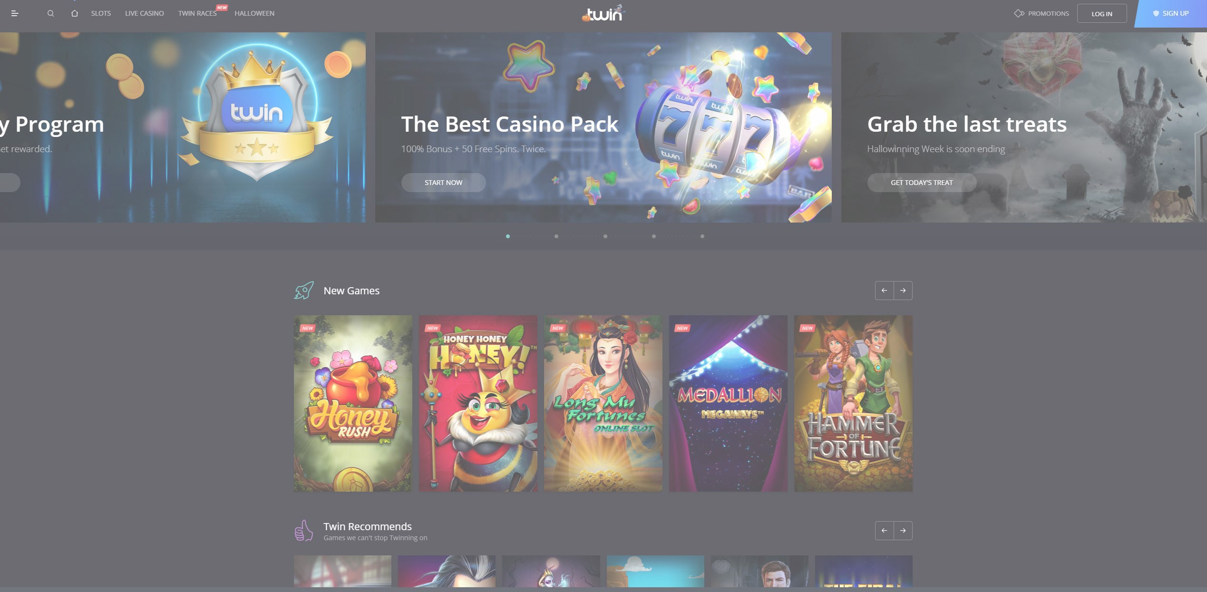Open the hamburger side menu
This screenshot has height=592, width=1207.
tap(15, 13)
